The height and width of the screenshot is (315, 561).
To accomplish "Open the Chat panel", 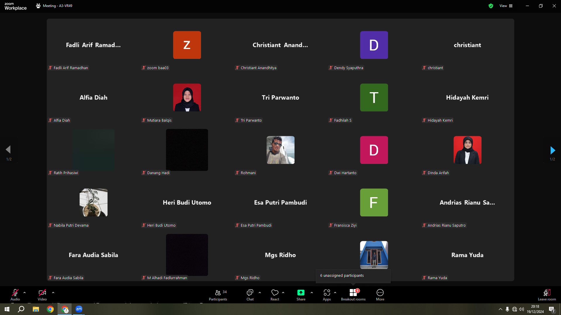I will click(250, 295).
